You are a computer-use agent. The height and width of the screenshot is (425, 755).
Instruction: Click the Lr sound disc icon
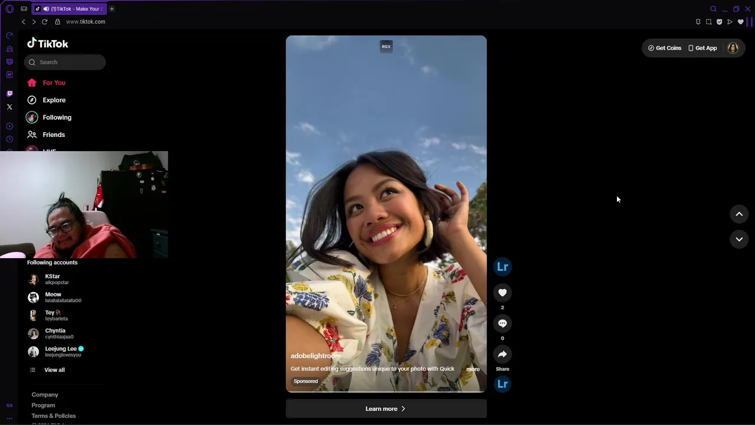pyautogui.click(x=503, y=384)
